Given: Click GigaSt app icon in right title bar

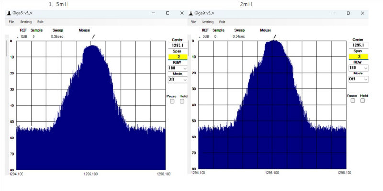Looking at the screenshot, I should 191,13.
